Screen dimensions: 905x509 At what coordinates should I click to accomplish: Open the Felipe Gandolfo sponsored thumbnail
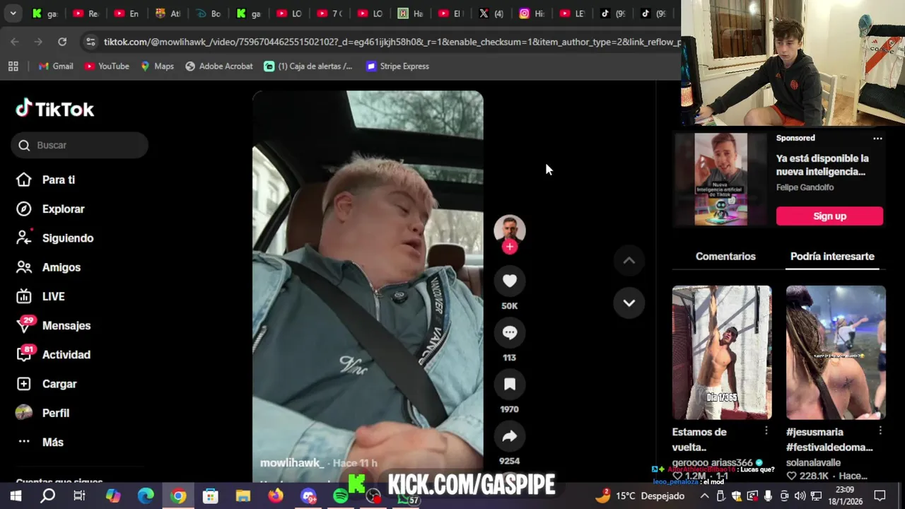pos(720,180)
